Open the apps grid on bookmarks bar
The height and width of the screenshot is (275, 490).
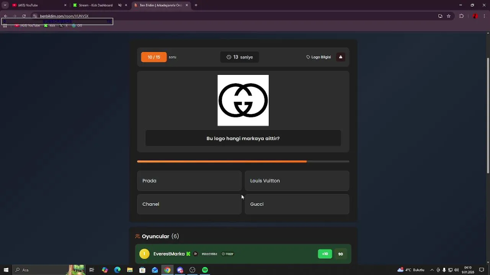pyautogui.click(x=5, y=26)
